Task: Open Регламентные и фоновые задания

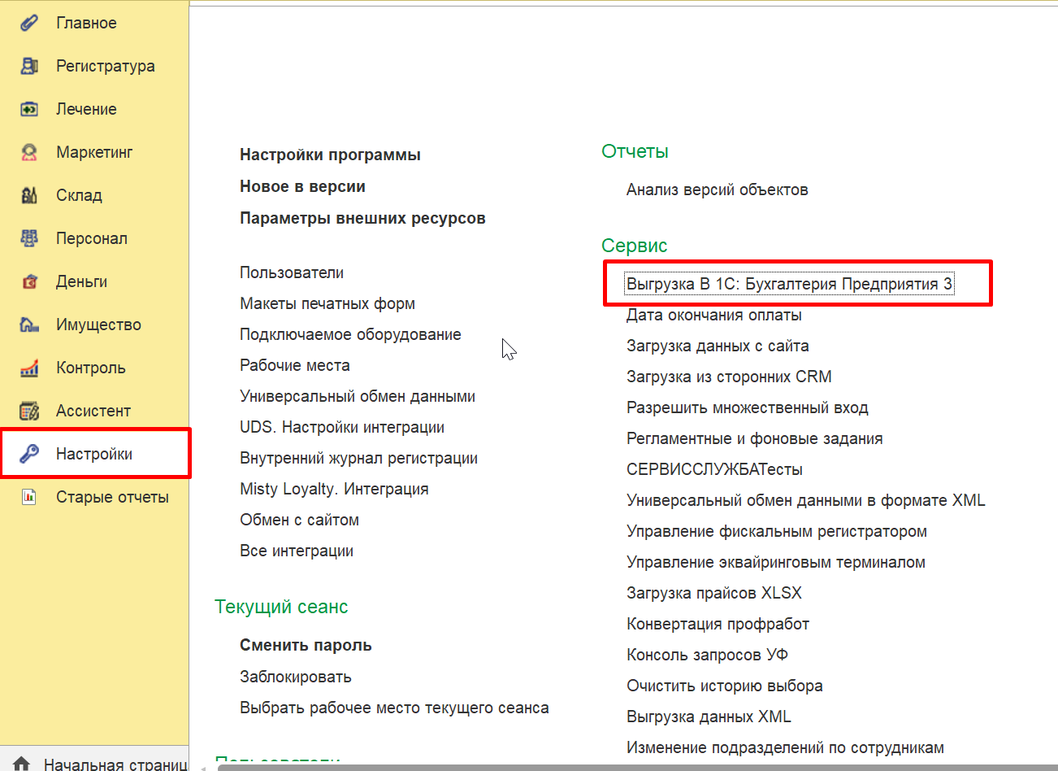Action: coord(754,438)
